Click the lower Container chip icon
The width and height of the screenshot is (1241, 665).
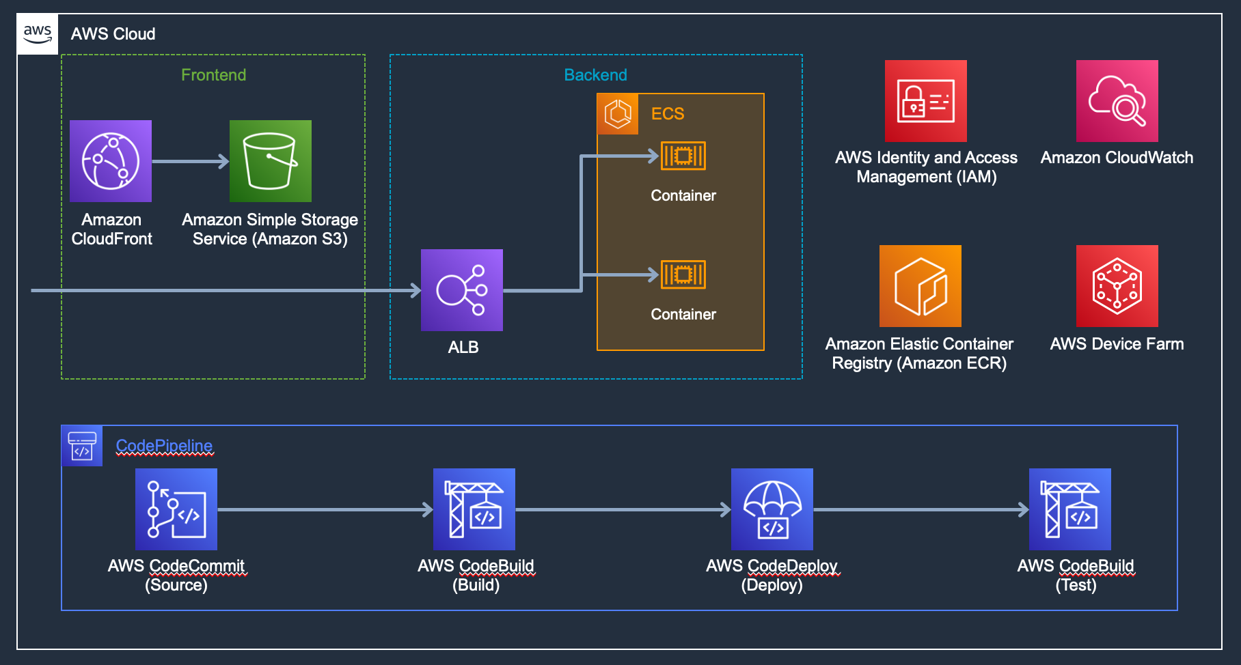pos(683,274)
